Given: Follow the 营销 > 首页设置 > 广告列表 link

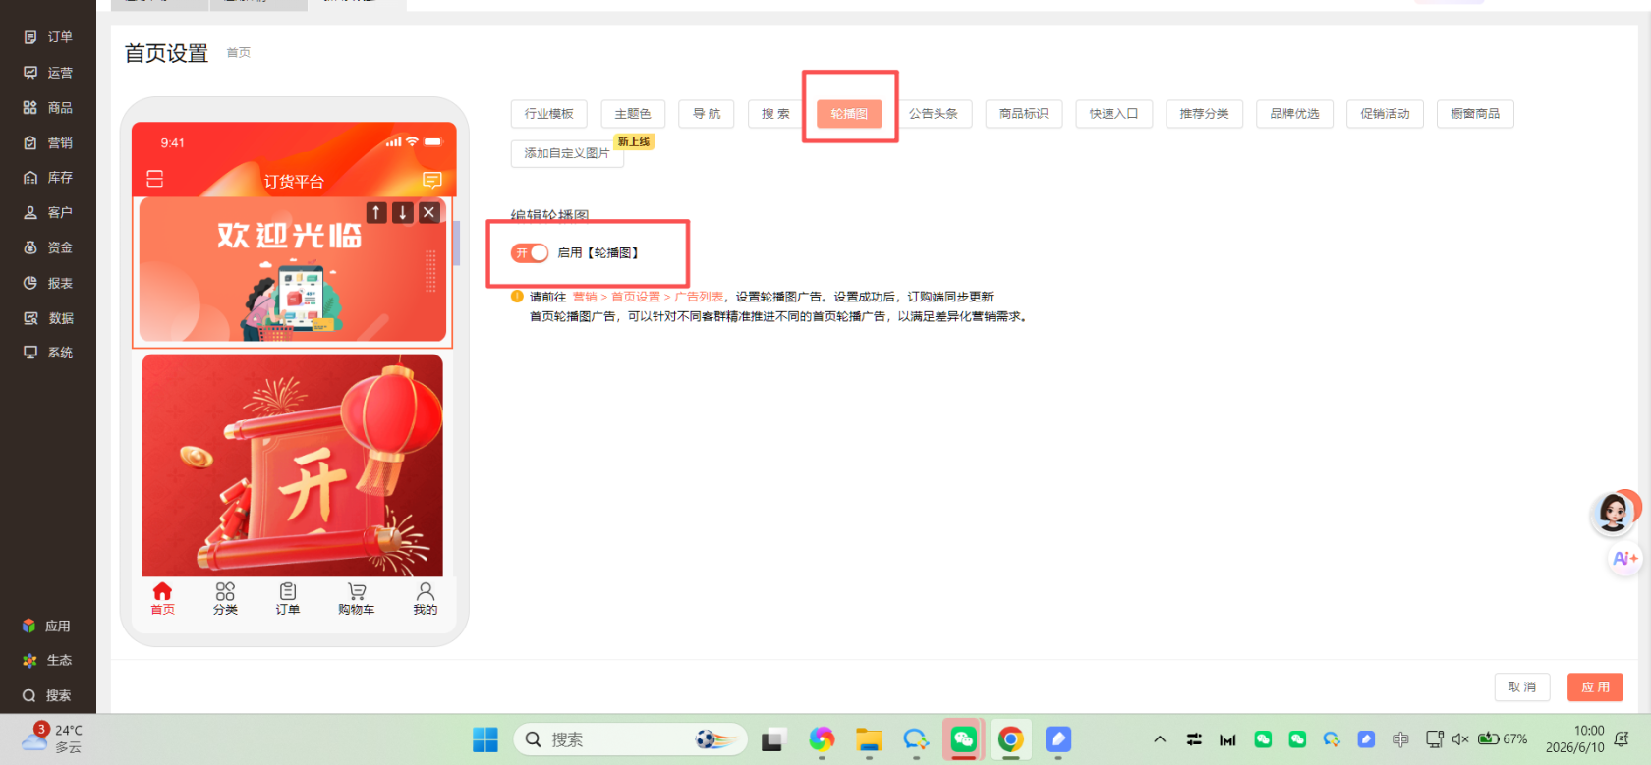Looking at the screenshot, I should pos(649,297).
